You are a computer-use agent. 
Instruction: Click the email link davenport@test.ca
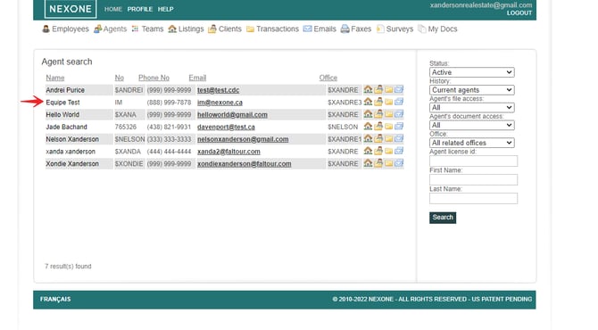tap(226, 127)
